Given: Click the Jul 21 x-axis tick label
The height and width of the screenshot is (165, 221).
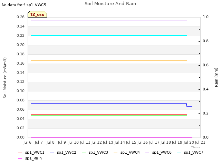Looking at the screenshot, I should 200,142.
